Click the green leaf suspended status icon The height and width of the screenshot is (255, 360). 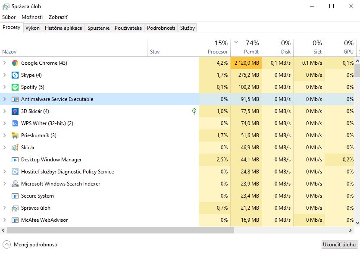(194, 111)
